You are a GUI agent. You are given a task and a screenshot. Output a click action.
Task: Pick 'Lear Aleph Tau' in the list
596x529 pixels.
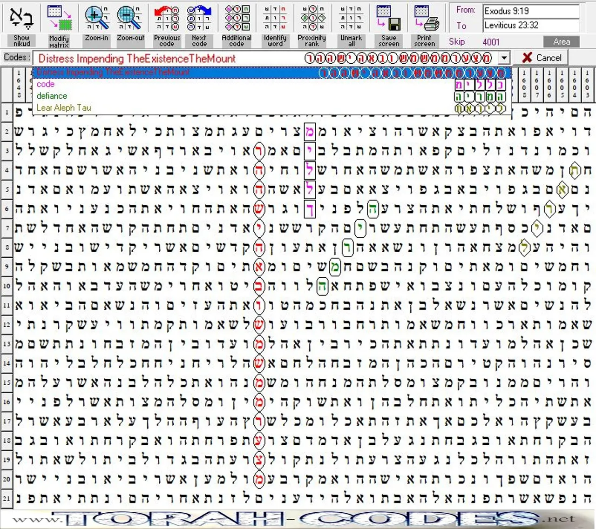(64, 107)
